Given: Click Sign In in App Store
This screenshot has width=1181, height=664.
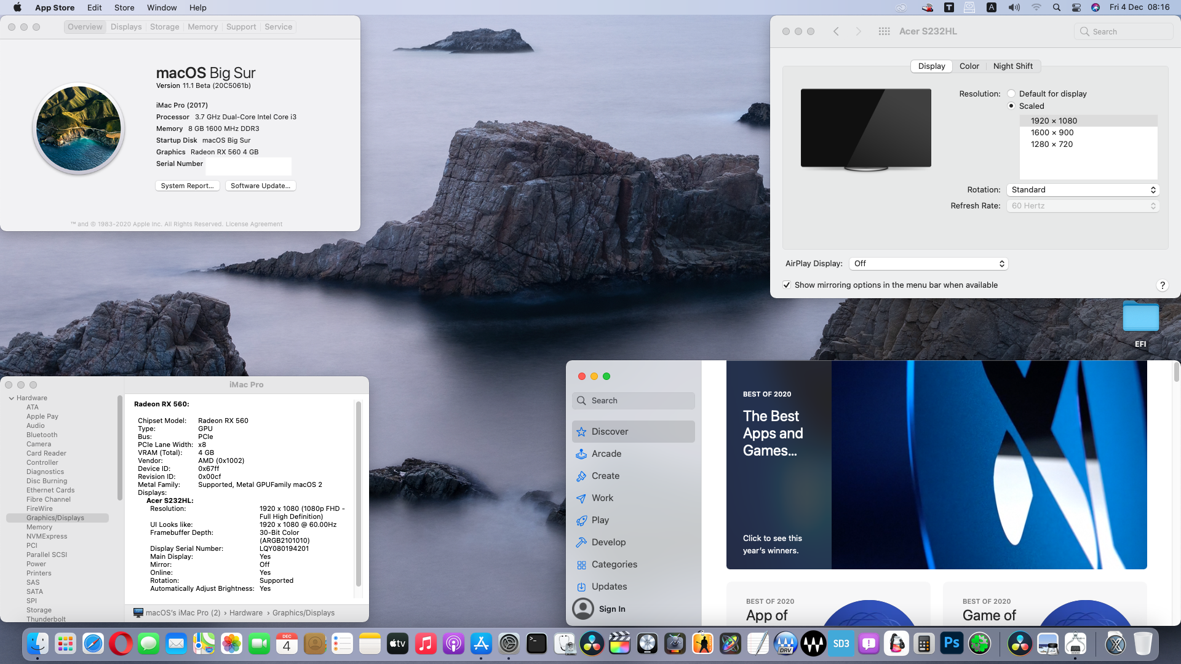Looking at the screenshot, I should pyautogui.click(x=612, y=609).
